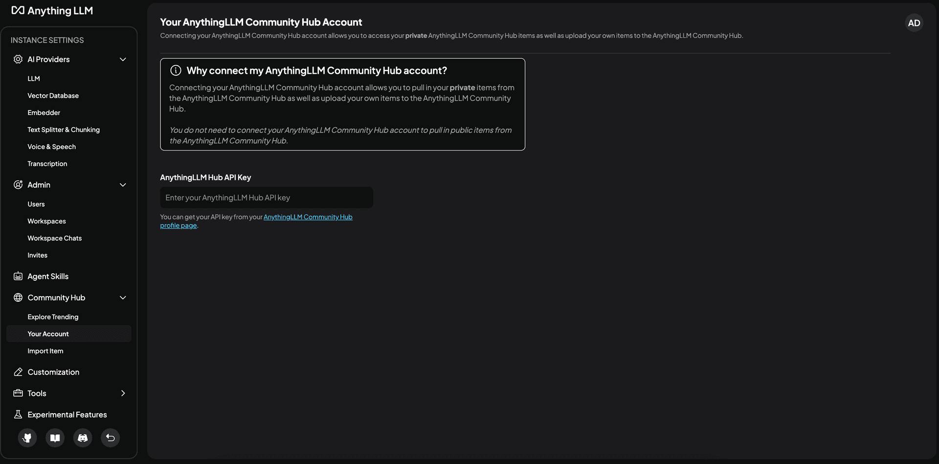
Task: Open the GitHub repository icon
Action: pyautogui.click(x=27, y=438)
